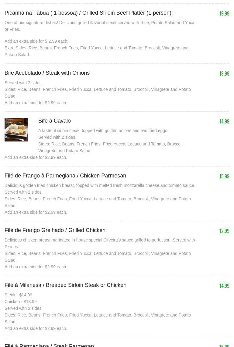Click the "Chicken - $13.99" option line
This screenshot has height=347, width=234.
(x=21, y=302)
